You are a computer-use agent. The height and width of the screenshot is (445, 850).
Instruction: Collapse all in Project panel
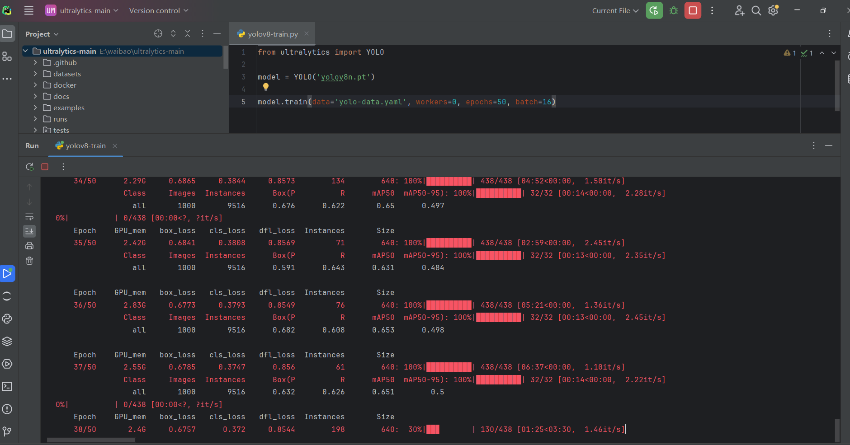tap(188, 33)
